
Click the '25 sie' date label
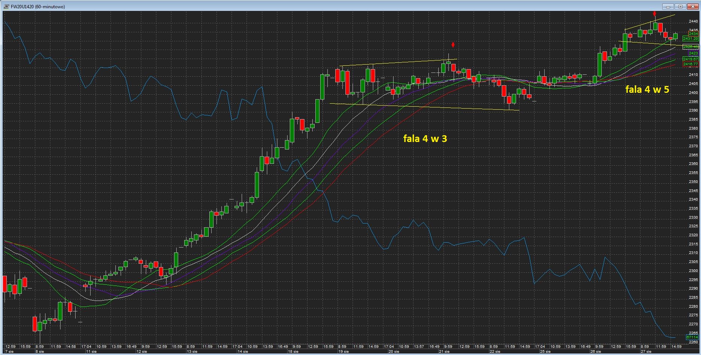[x=545, y=352]
